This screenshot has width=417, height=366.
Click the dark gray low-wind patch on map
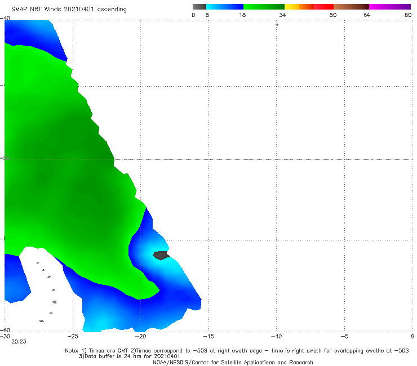161,256
